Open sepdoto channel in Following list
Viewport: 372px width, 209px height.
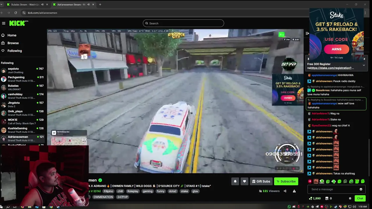click(x=22, y=71)
